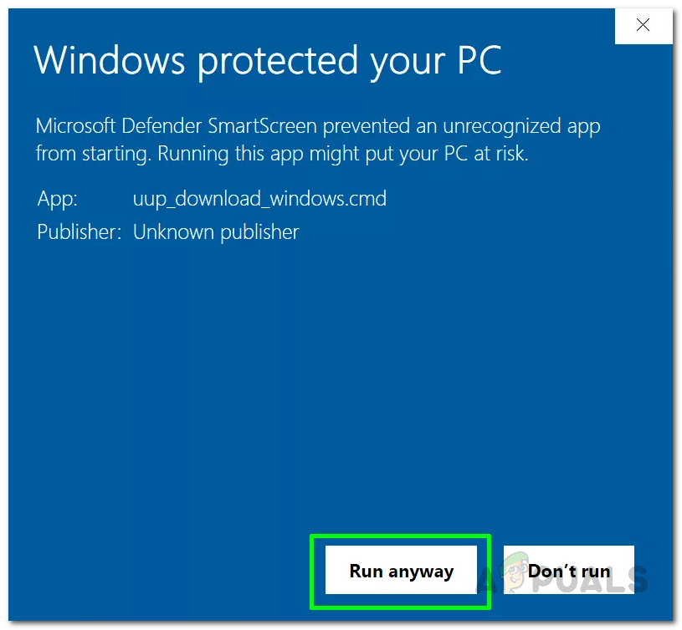Select the app name uup_download_windows.cmd
Screen dimensions: 682x630
[x=259, y=200]
